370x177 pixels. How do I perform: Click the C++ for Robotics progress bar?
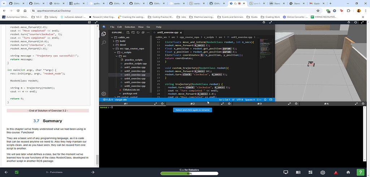(x=189, y=173)
